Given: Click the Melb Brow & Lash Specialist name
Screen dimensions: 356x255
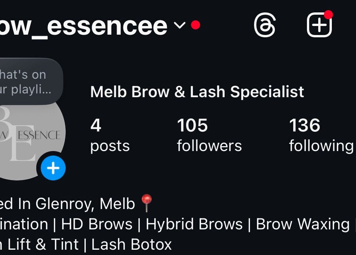Looking at the screenshot, I should pyautogui.click(x=197, y=92).
